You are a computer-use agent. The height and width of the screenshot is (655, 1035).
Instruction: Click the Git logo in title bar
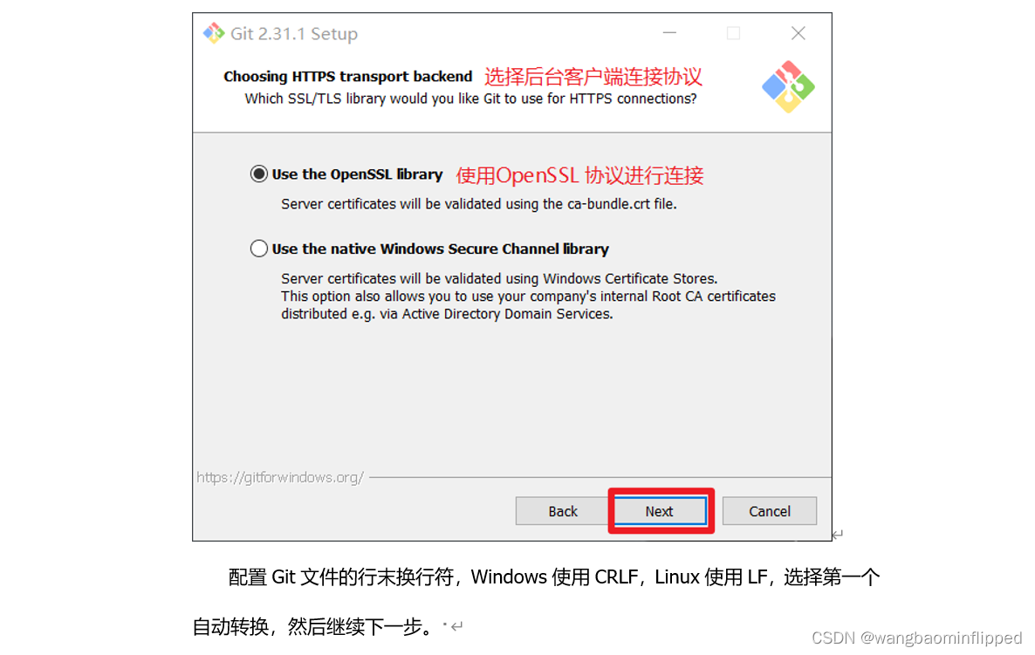pos(213,33)
